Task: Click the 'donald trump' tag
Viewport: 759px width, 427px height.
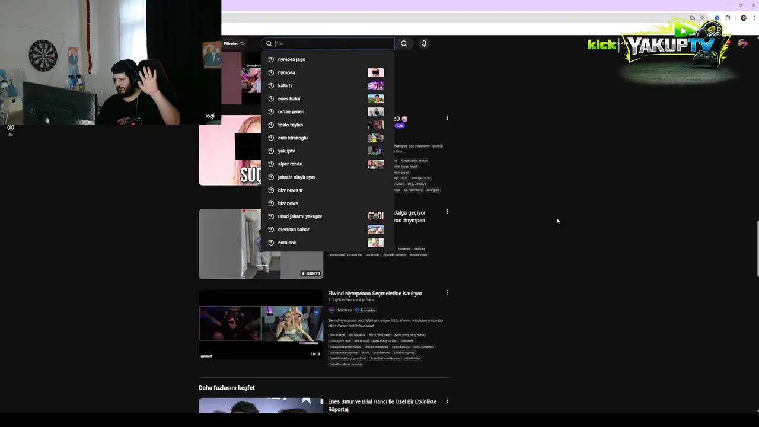Action: point(419,255)
